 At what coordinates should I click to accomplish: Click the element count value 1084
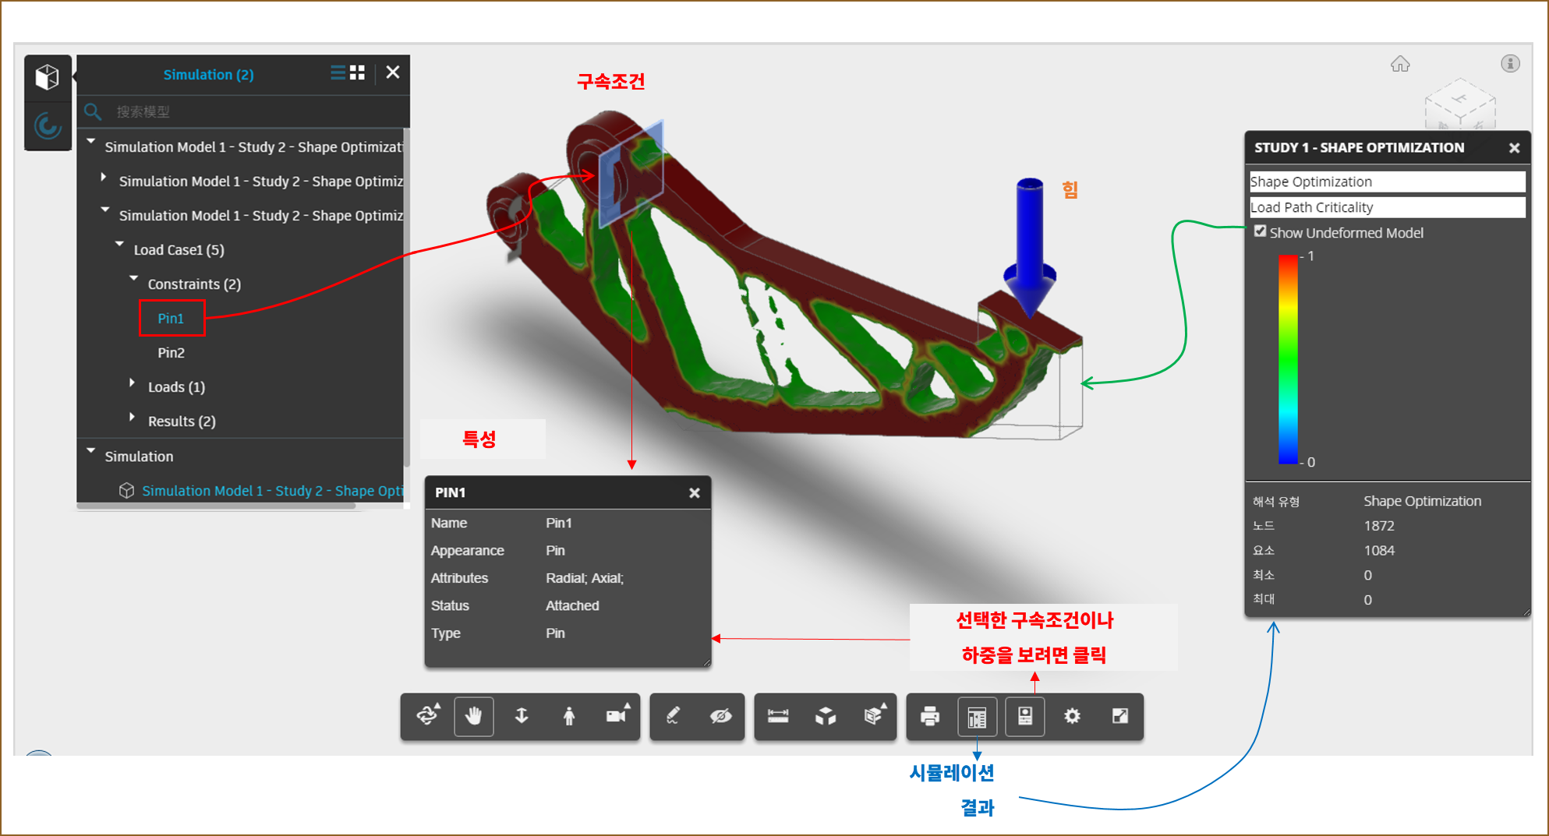tap(1379, 550)
